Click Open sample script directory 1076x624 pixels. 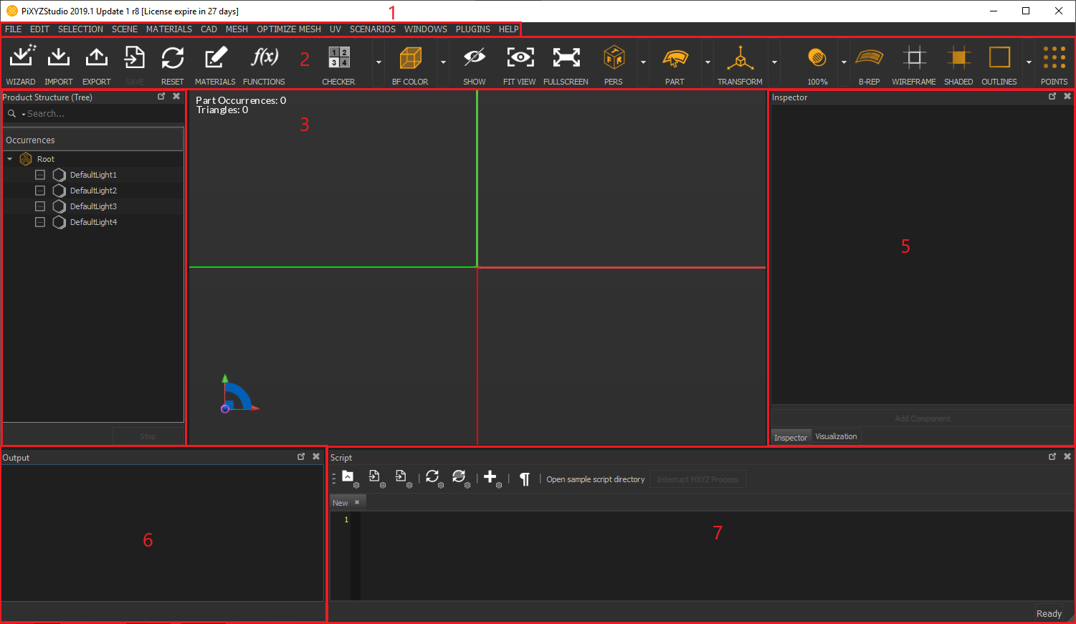[x=595, y=479]
